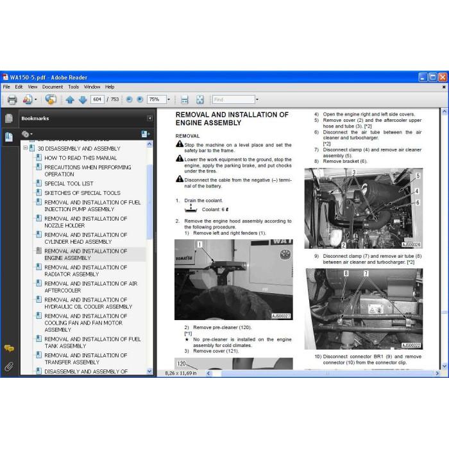Click the zoom in plus button
This screenshot has height=449, width=449.
140,99
